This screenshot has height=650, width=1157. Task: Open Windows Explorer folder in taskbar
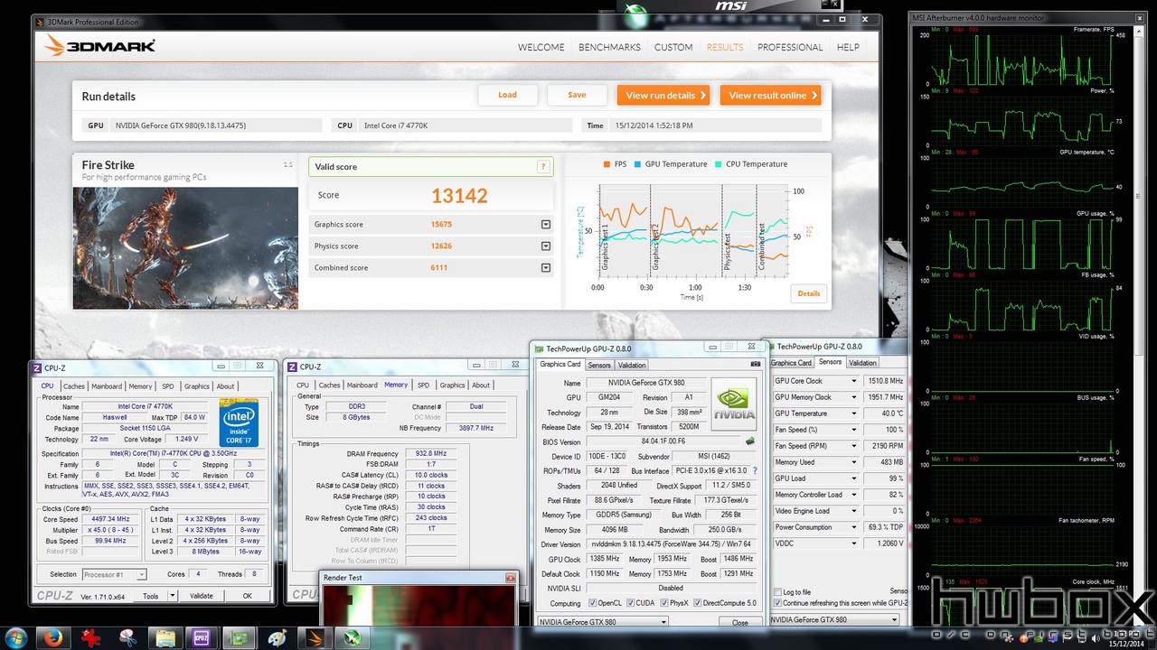tap(165, 637)
